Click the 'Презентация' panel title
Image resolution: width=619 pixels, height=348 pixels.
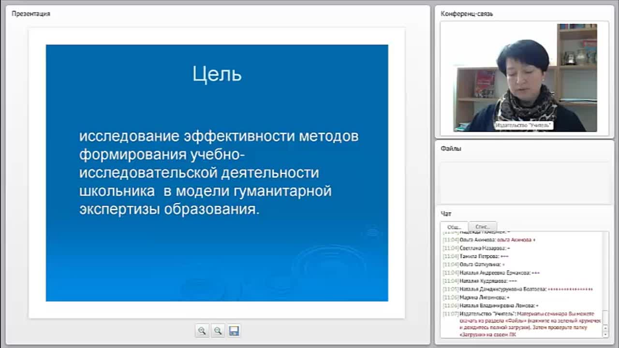click(31, 14)
